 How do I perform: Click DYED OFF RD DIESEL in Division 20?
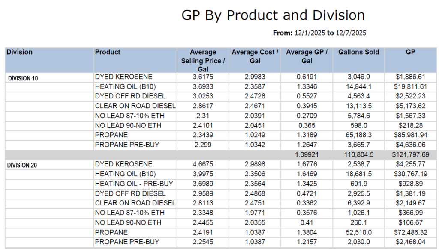pyautogui.click(x=130, y=193)
